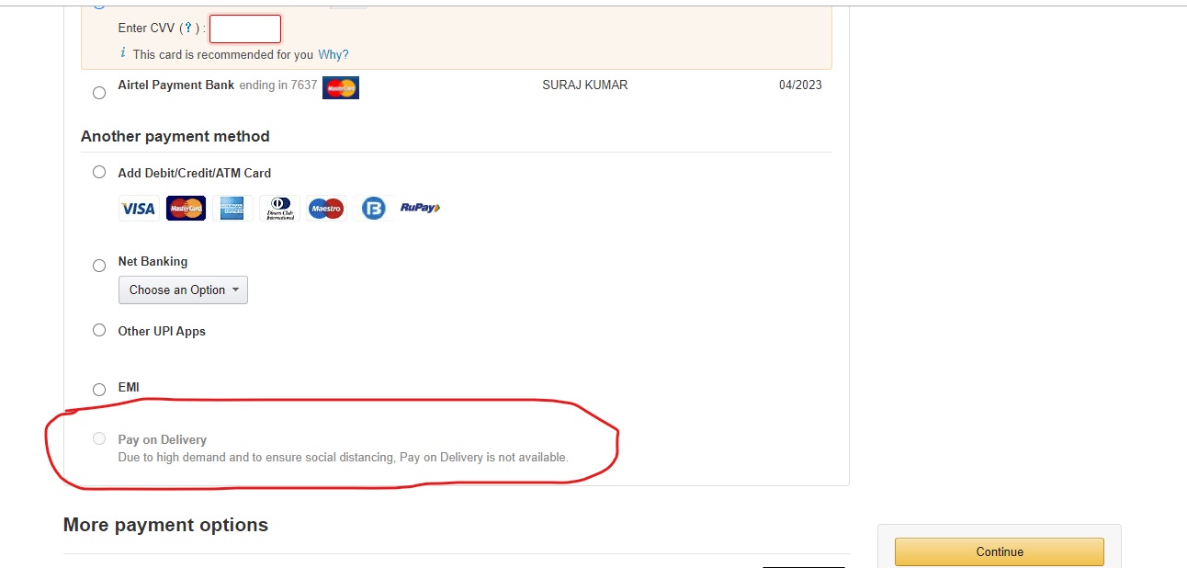Click the info icon beside card recommendation

(123, 53)
